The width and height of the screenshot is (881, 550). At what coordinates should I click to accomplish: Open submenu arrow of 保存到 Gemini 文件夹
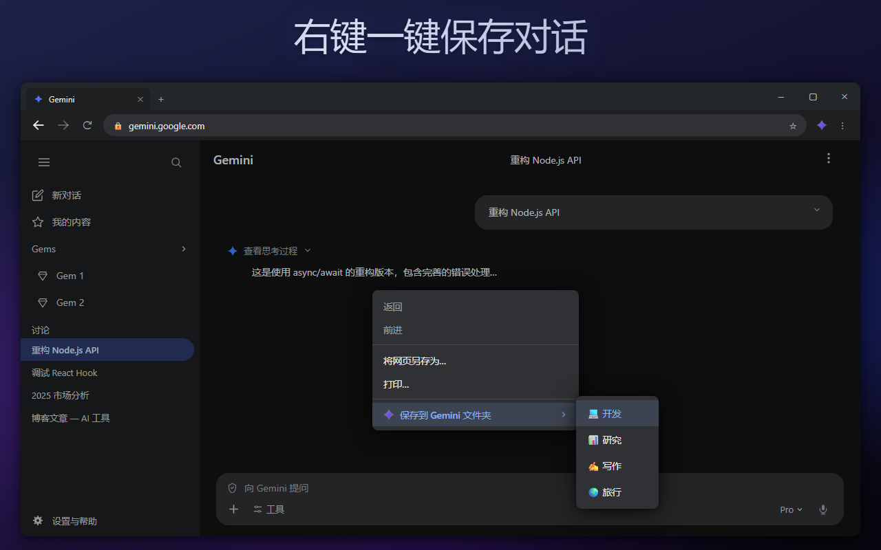coord(564,415)
